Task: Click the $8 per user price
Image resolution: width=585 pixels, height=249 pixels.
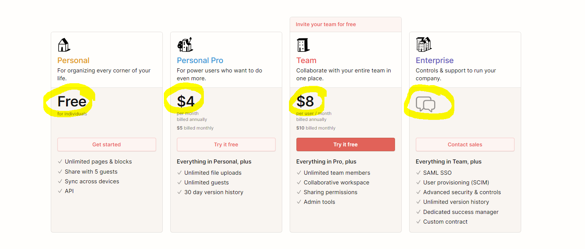Action: click(x=305, y=102)
